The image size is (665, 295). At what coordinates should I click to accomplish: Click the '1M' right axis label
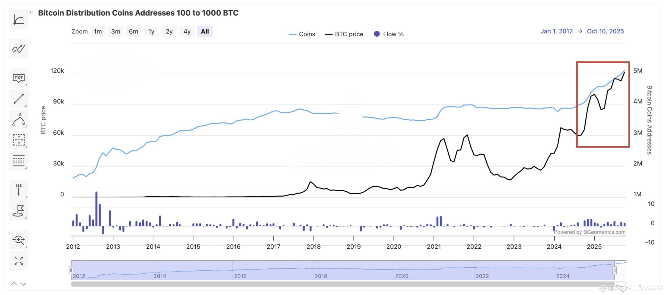tap(638, 194)
